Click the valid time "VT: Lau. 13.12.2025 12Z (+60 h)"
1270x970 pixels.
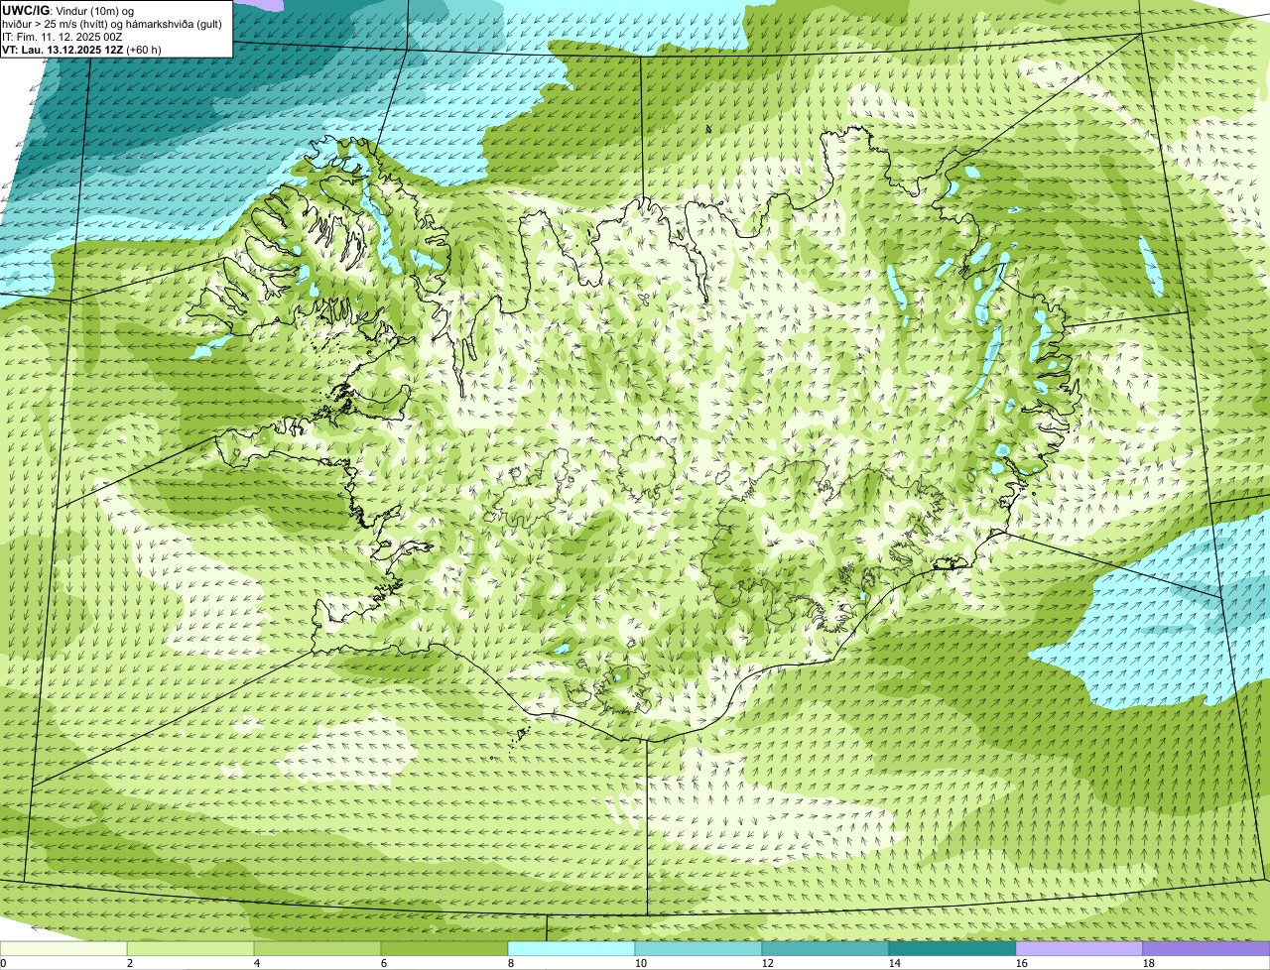81,50
